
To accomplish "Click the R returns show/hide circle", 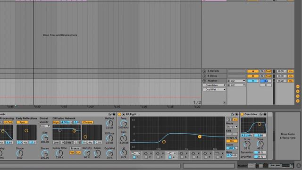I will (x=298, y=91).
